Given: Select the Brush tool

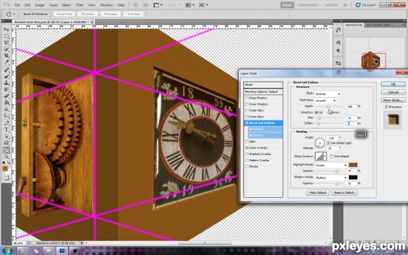Looking at the screenshot, I should coord(6,76).
